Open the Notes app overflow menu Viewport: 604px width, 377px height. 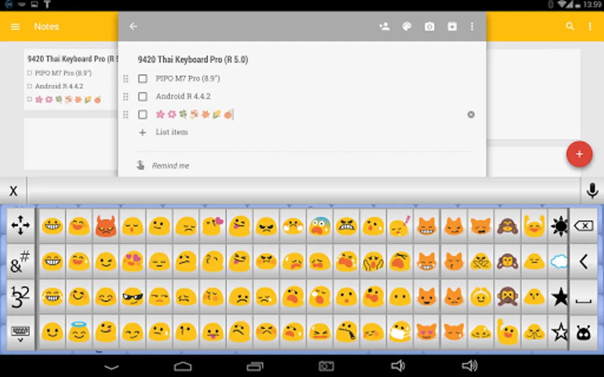coord(590,26)
